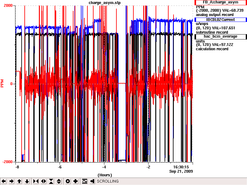Select the FB_A:charge_asym curve legend entry
Image resolution: width=247 pixels, height=185 pixels.
pyautogui.click(x=221, y=2)
